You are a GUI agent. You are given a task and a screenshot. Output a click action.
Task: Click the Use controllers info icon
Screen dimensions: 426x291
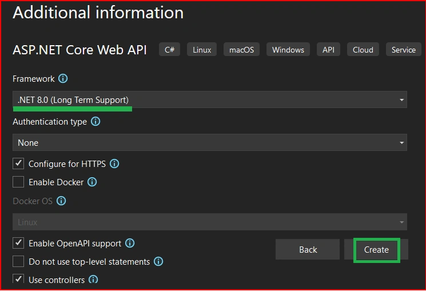coord(93,279)
